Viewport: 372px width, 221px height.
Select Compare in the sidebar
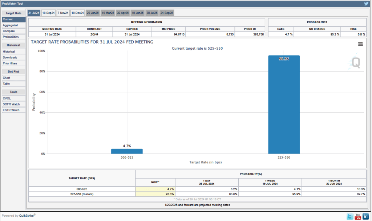[x=9, y=31]
